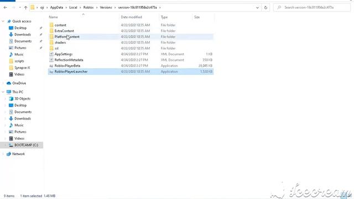Viewport: 354px width, 199px height.
Task: Click the 28,045 KB size cell
Action: point(205,66)
